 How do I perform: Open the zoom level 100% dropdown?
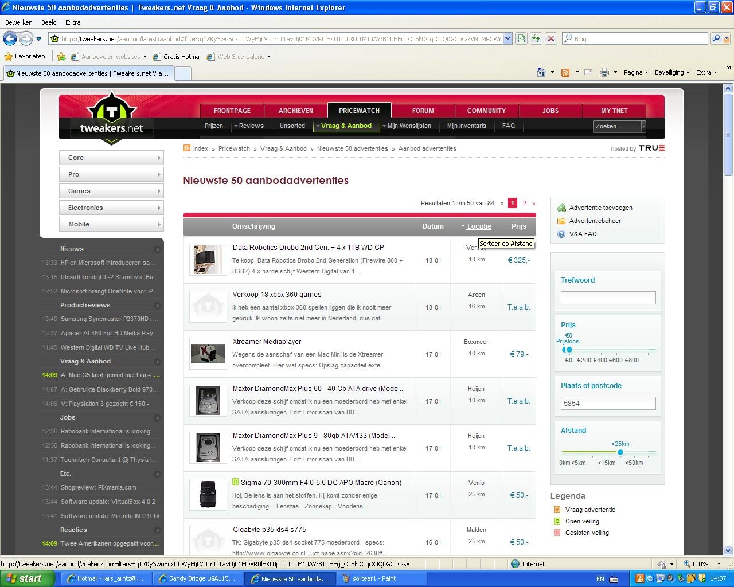[x=719, y=564]
